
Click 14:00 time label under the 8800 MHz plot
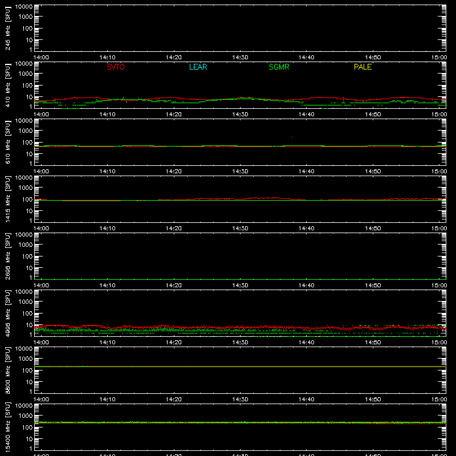click(41, 400)
